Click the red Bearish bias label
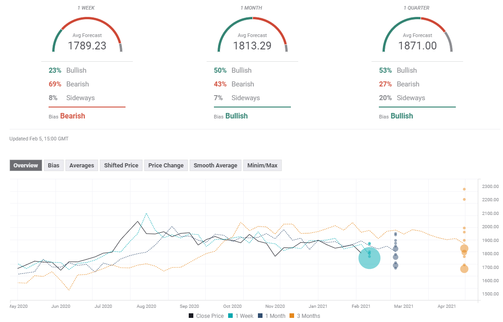This screenshot has height=322, width=503. click(x=72, y=116)
